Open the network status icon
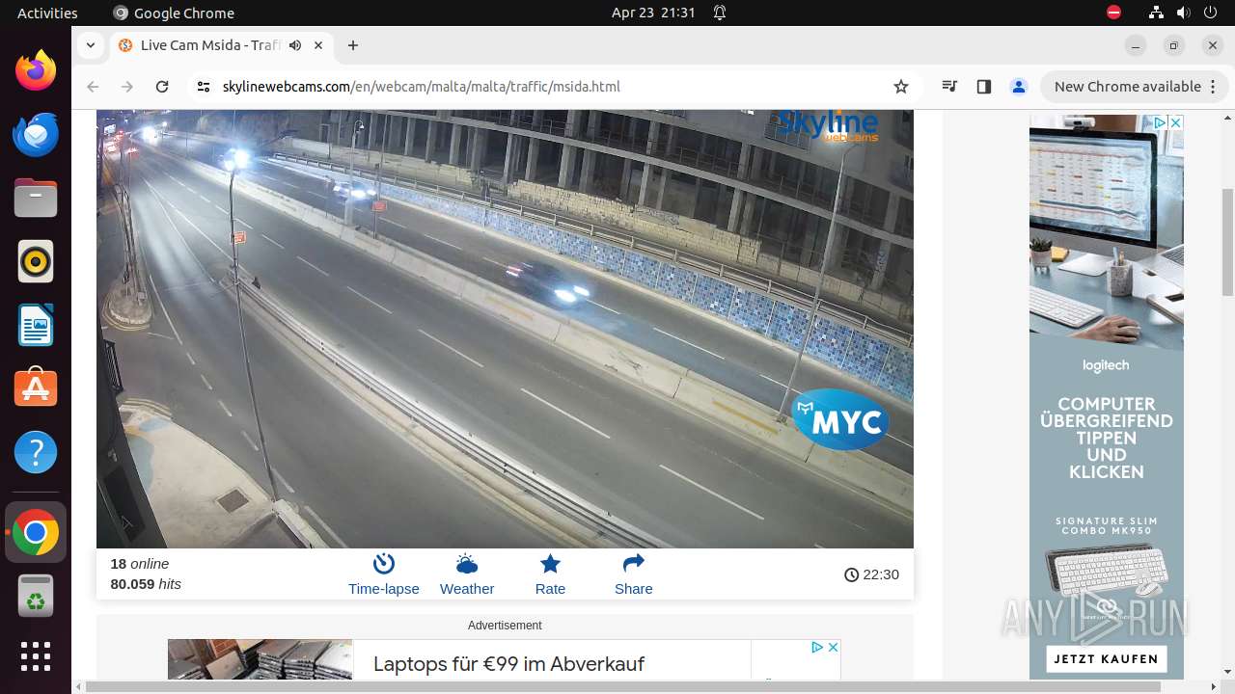This screenshot has height=694, width=1235. click(x=1157, y=13)
